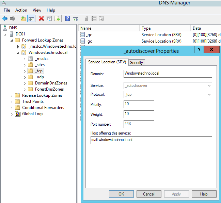Expand the _sites folder arrow
Viewport: 221px width, 203px height.
(x=25, y=65)
